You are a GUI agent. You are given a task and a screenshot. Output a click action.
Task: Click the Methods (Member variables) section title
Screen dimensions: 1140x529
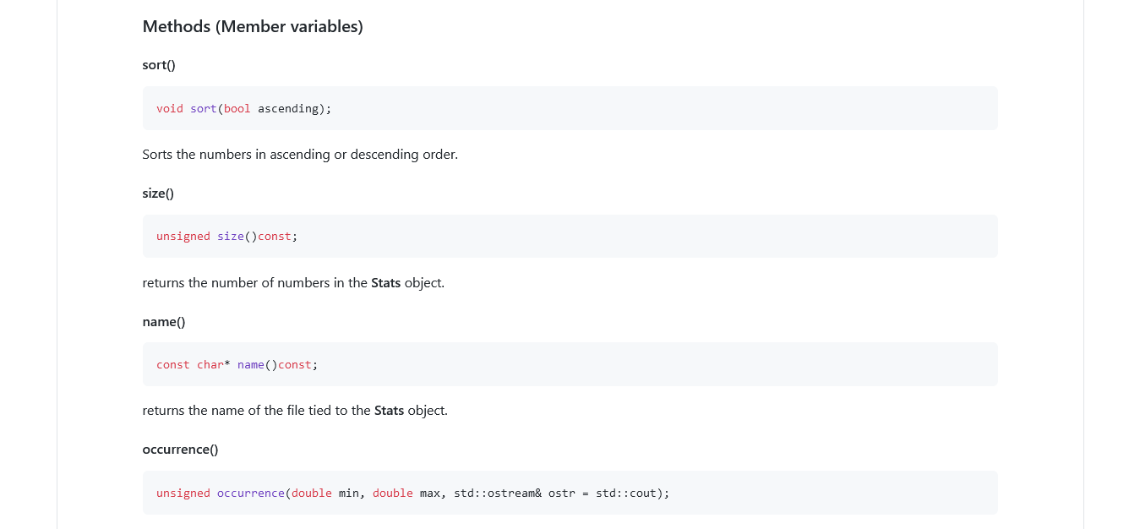(x=252, y=26)
